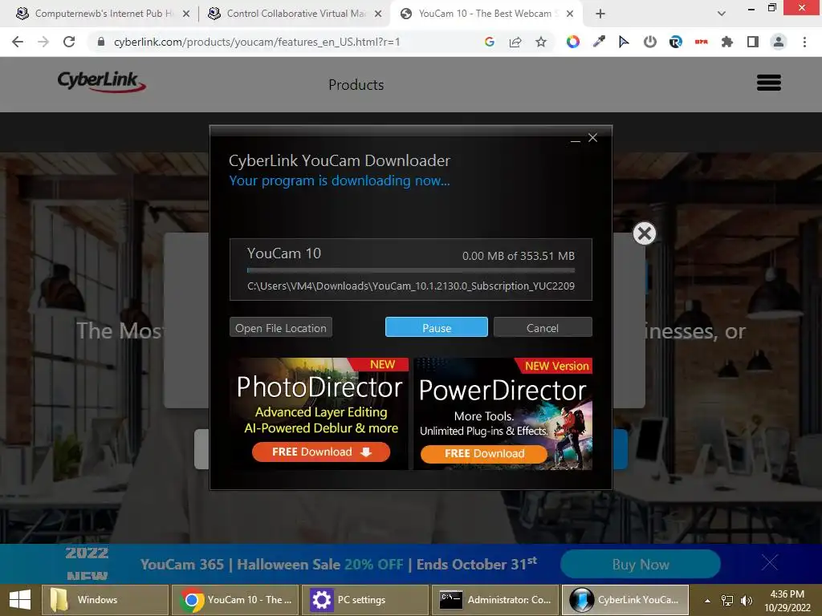Viewport: 822px width, 616px height.
Task: Click the arrow-shaped extension icon
Action: (624, 42)
